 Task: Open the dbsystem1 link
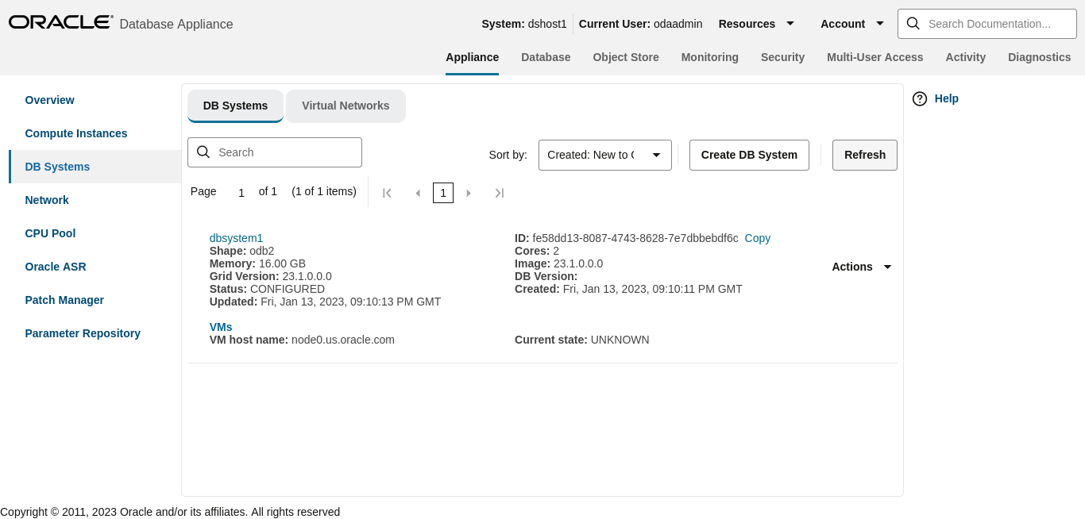236,238
